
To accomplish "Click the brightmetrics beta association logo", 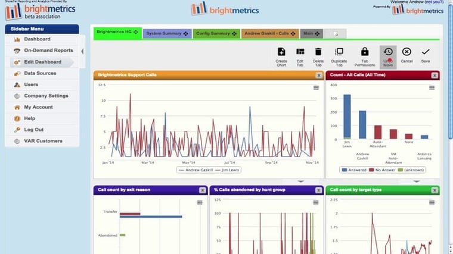I will click(x=40, y=12).
